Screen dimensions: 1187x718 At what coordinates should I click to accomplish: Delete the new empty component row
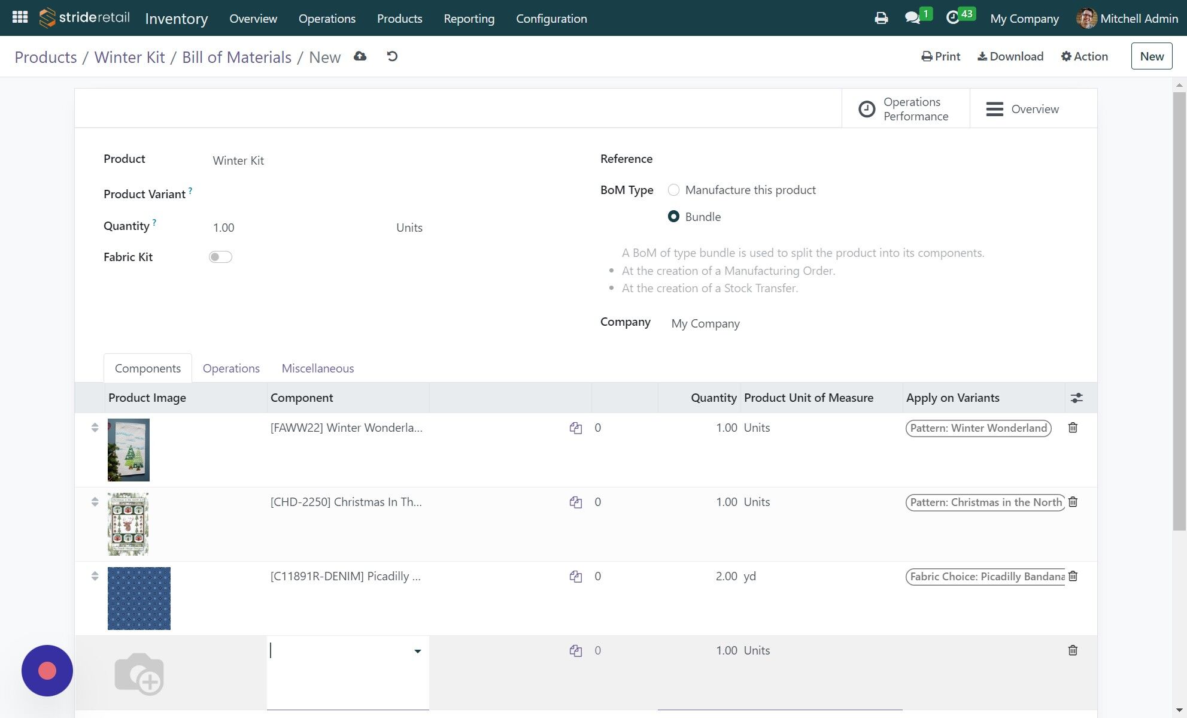pos(1073,650)
